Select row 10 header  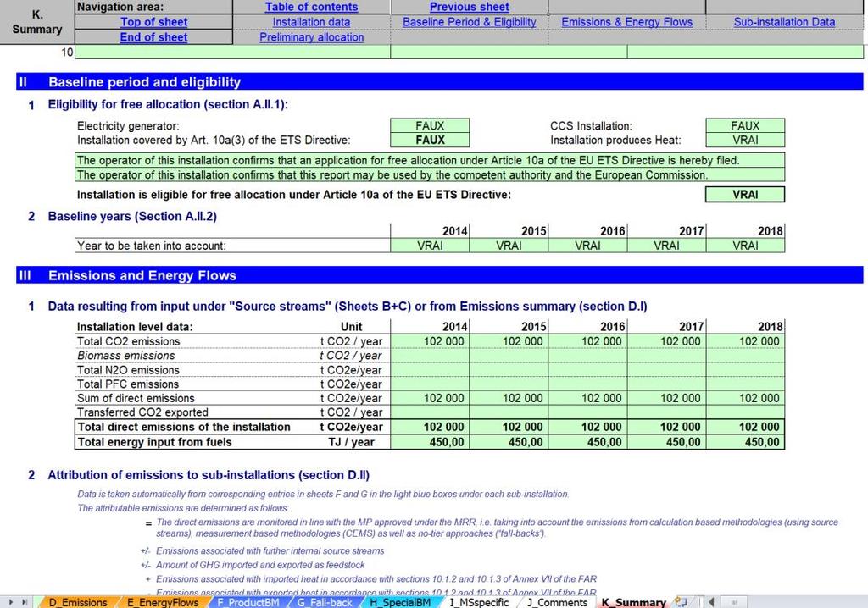click(x=66, y=52)
